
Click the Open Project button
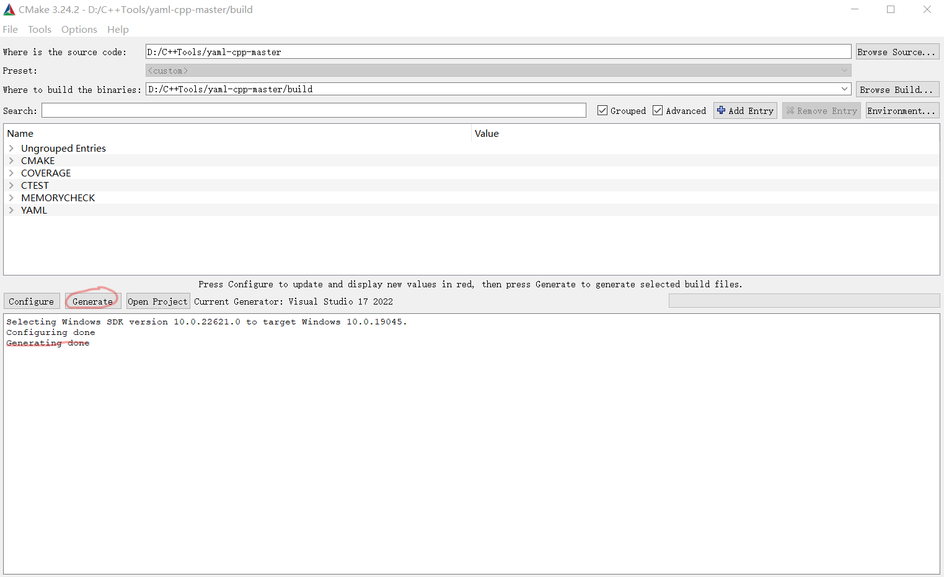(157, 301)
